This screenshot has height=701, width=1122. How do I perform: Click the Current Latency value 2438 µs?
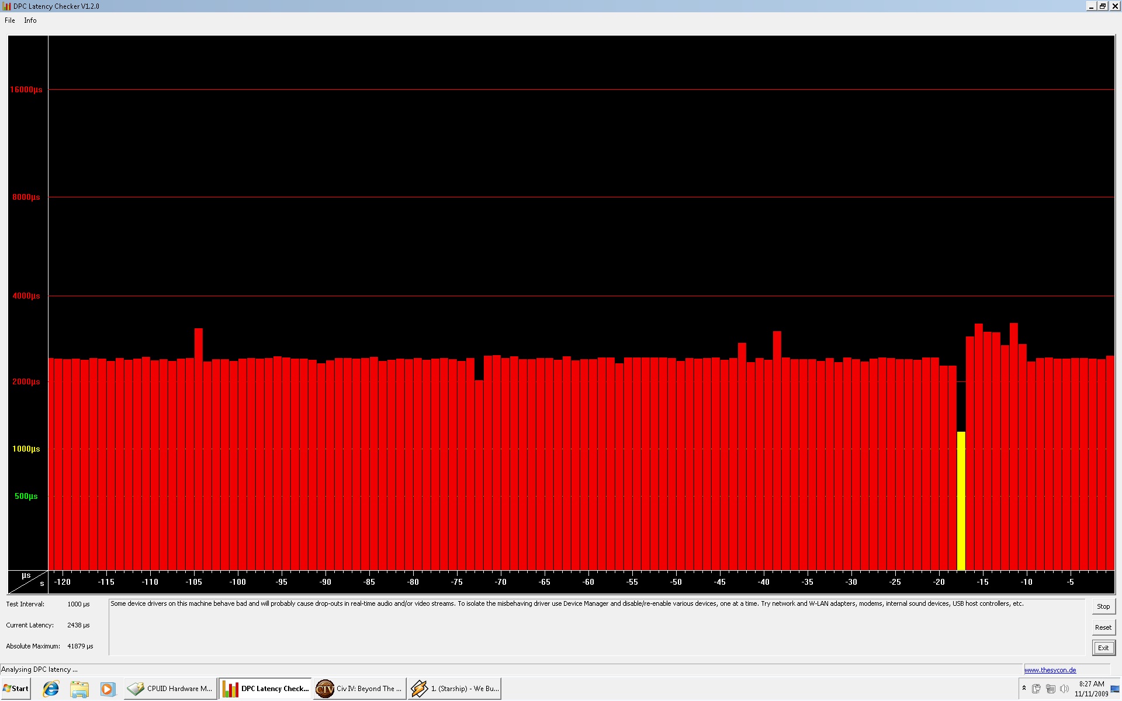(78, 625)
